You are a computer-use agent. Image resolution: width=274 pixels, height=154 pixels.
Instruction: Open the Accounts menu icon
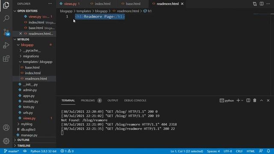point(6,127)
